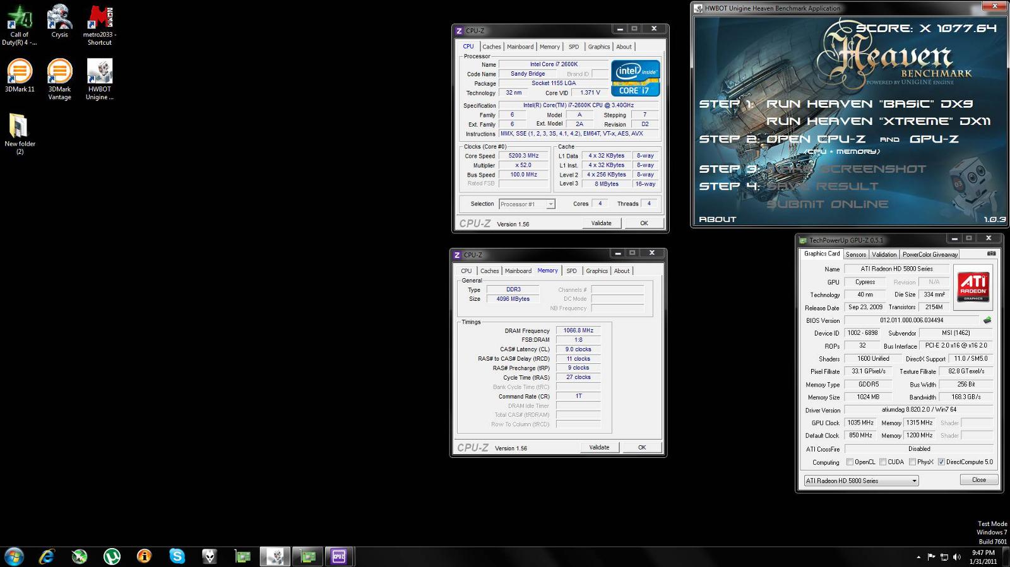Show hidden tray icons arrow
The height and width of the screenshot is (567, 1010).
[918, 557]
